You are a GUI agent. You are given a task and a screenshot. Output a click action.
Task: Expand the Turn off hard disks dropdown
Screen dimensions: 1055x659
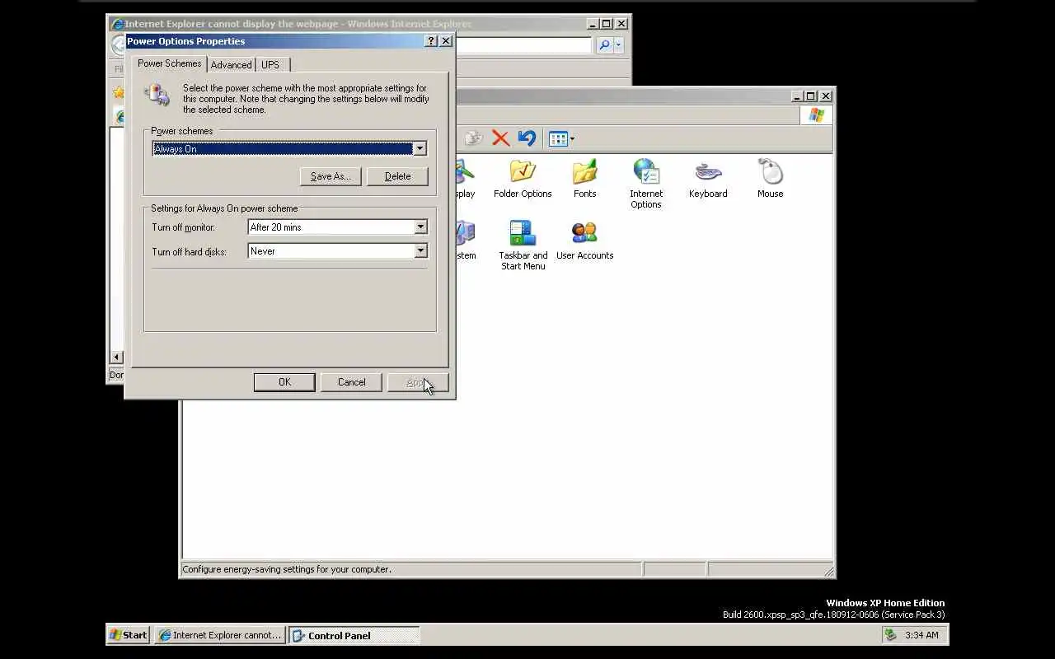click(420, 251)
